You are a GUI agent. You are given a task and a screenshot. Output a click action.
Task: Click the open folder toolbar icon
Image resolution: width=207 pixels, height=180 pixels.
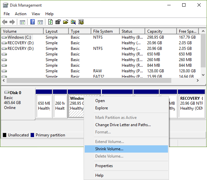(65, 22)
